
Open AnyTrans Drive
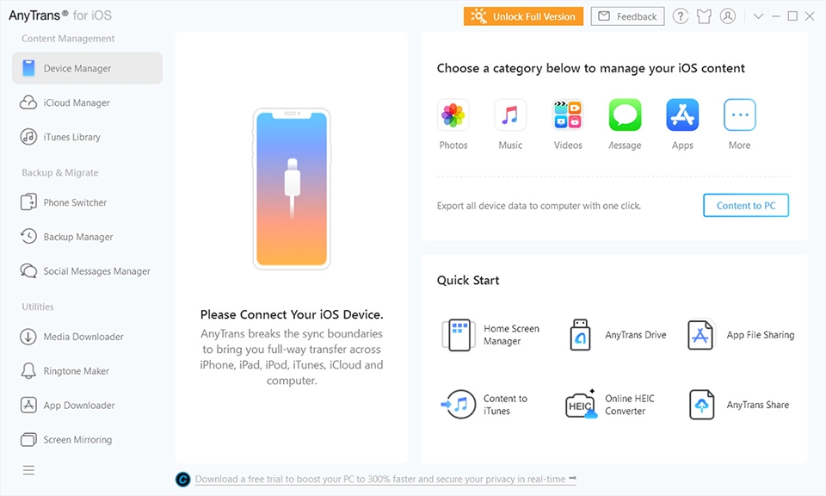(x=618, y=335)
